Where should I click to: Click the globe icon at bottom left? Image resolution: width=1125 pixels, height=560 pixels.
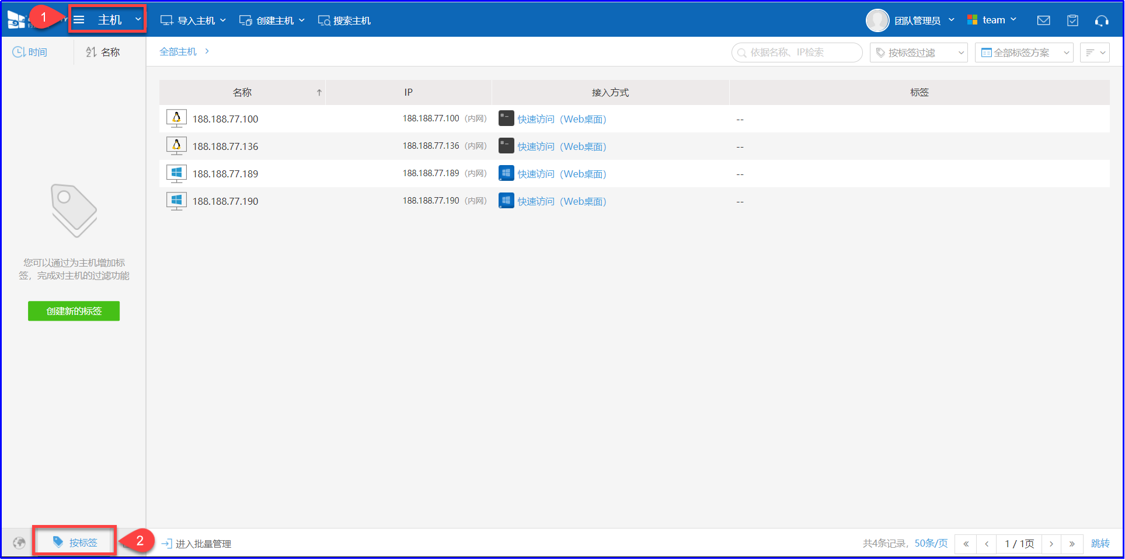pyautogui.click(x=19, y=543)
